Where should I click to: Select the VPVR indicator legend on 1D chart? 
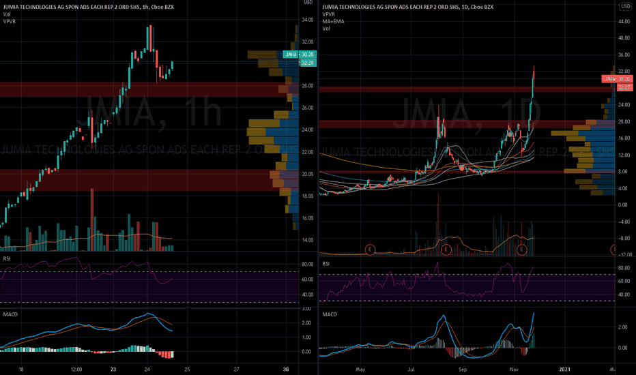point(328,14)
